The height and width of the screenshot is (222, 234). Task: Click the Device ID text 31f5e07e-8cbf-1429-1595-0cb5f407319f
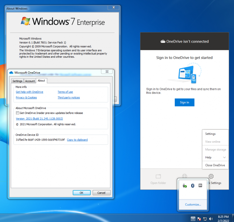click(40, 140)
